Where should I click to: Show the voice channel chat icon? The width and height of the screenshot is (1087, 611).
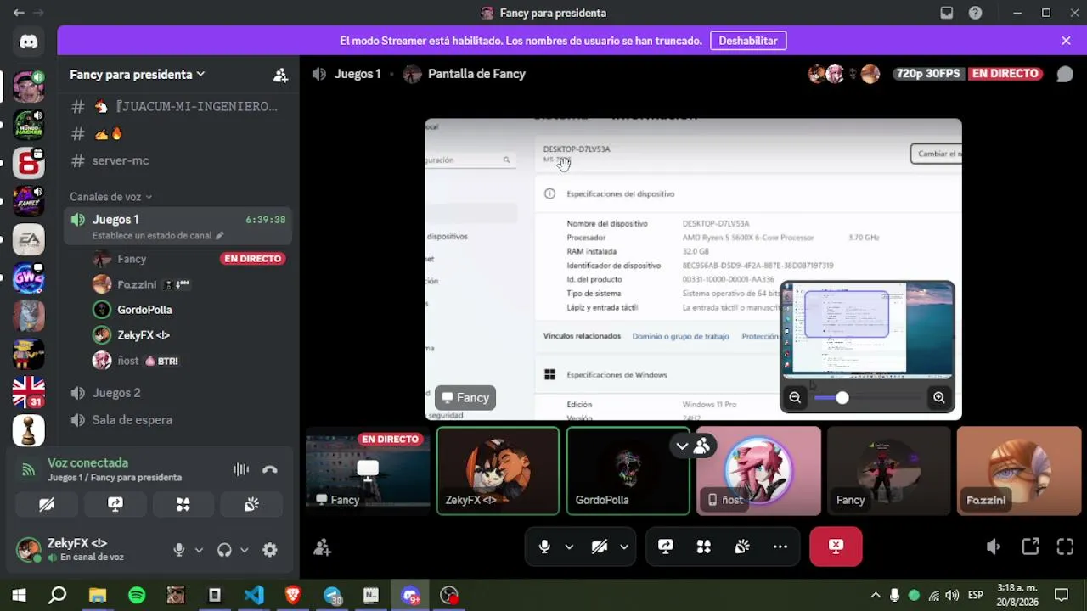1065,74
